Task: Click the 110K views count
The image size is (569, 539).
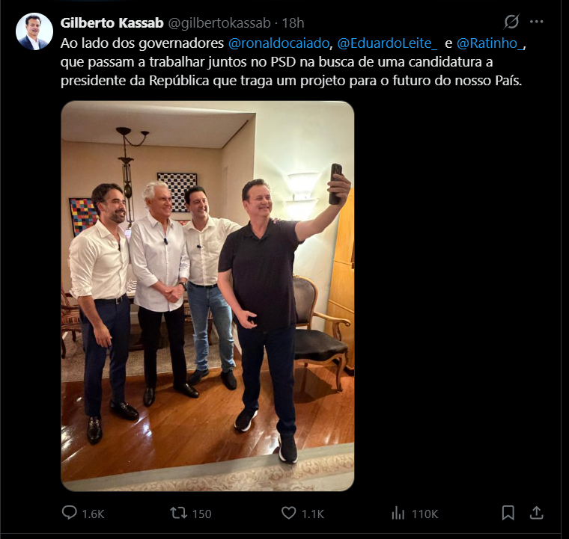Action: point(425,514)
